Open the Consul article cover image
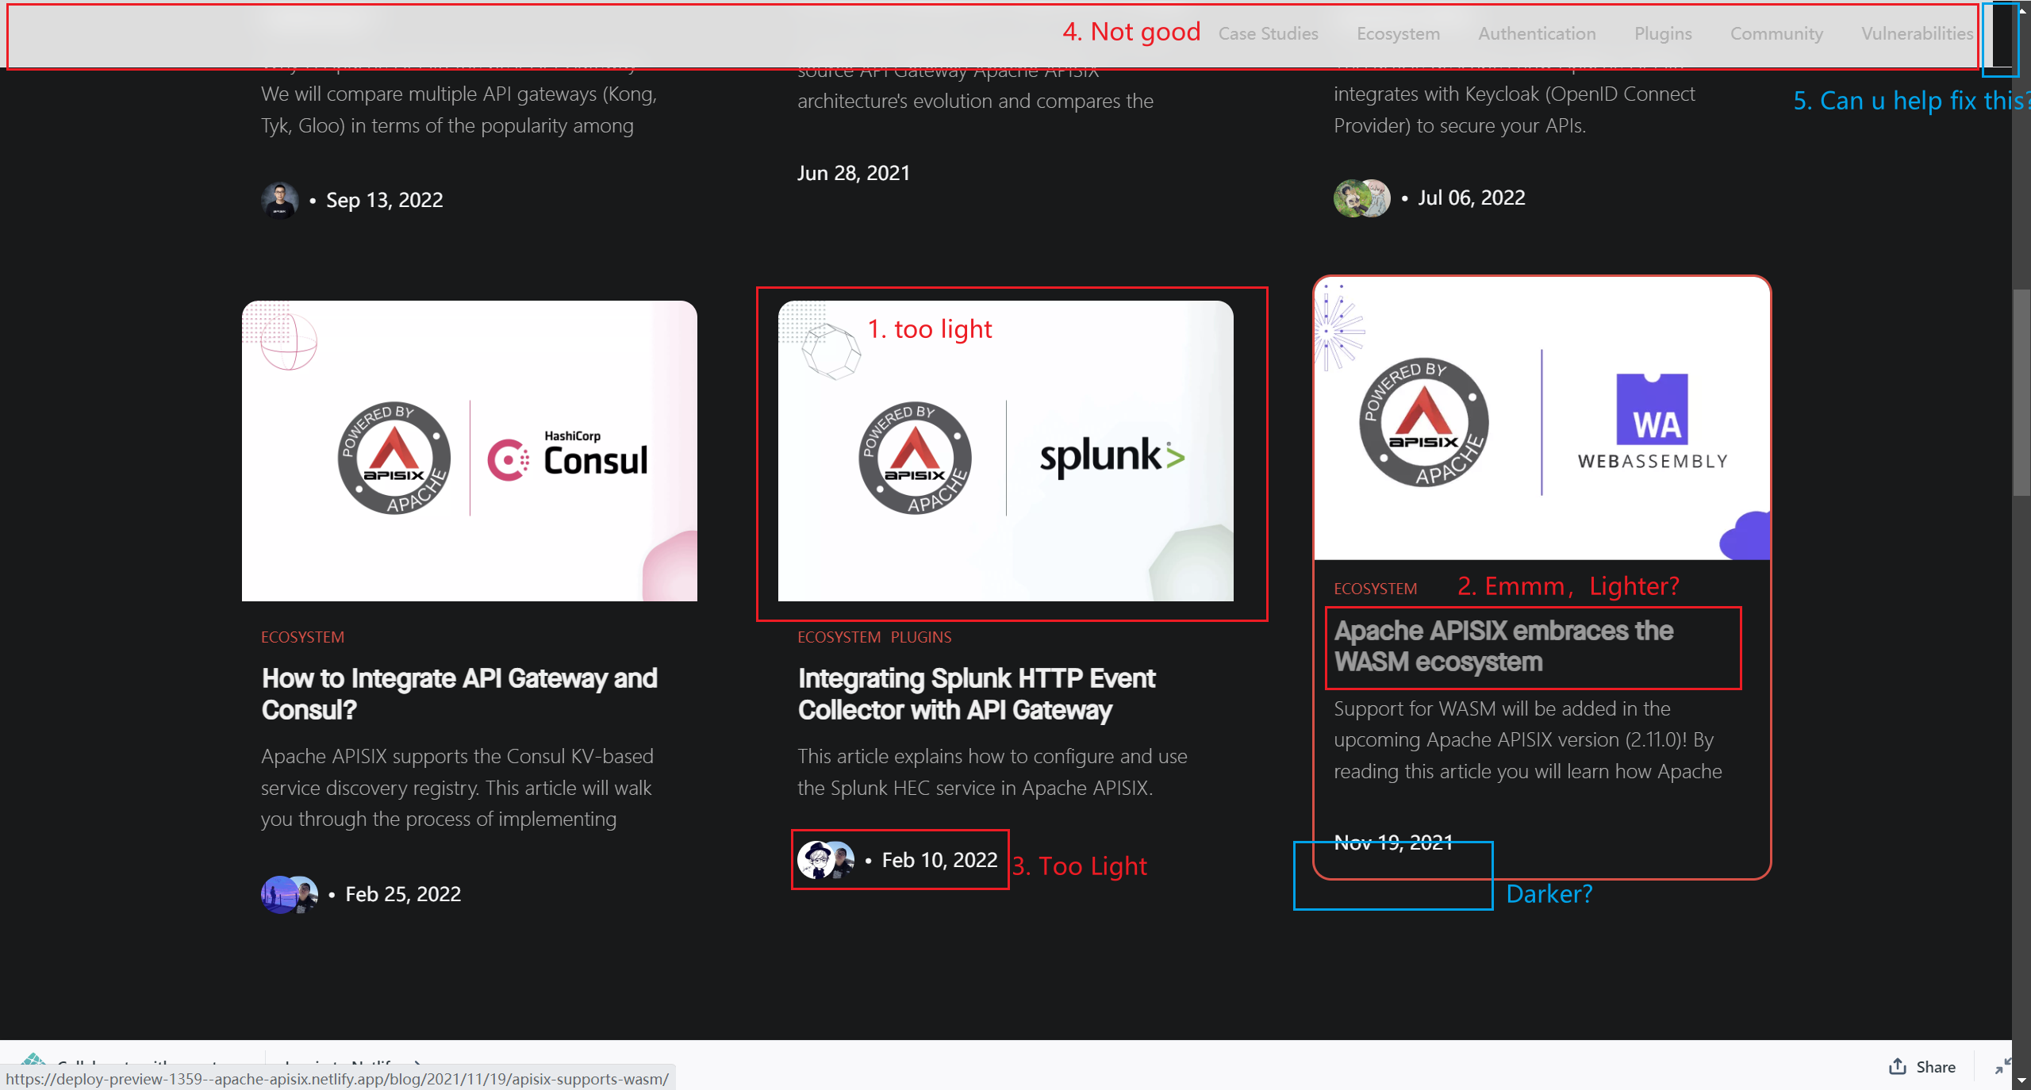Screen dimensions: 2031x1090 470,451
